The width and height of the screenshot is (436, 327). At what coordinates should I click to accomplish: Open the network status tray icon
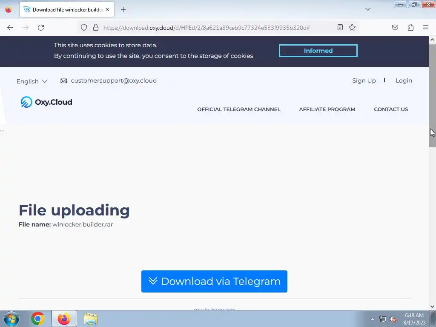click(383, 319)
